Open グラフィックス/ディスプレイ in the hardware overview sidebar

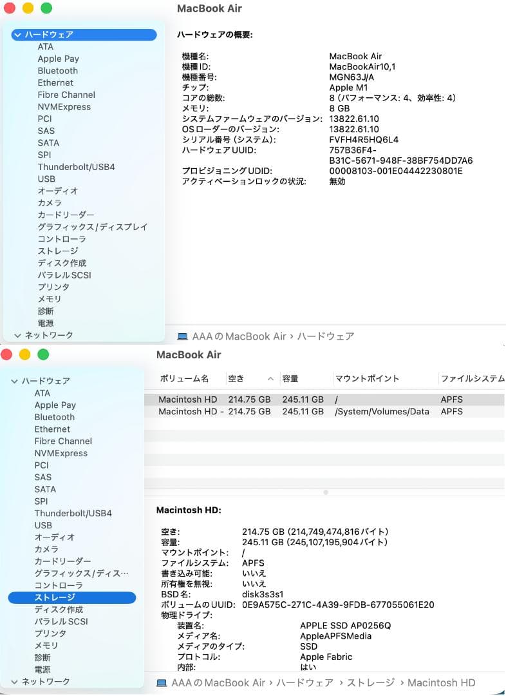(x=92, y=227)
